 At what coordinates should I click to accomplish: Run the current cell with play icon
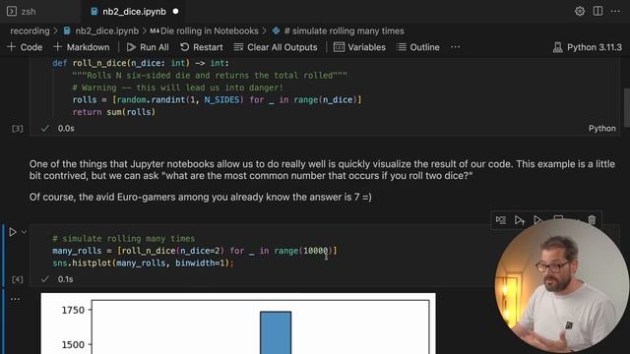[13, 232]
